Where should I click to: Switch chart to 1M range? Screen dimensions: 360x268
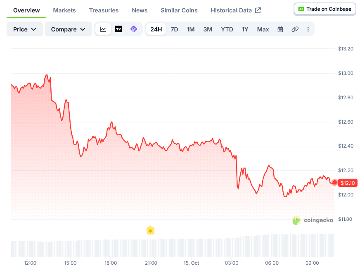click(191, 29)
